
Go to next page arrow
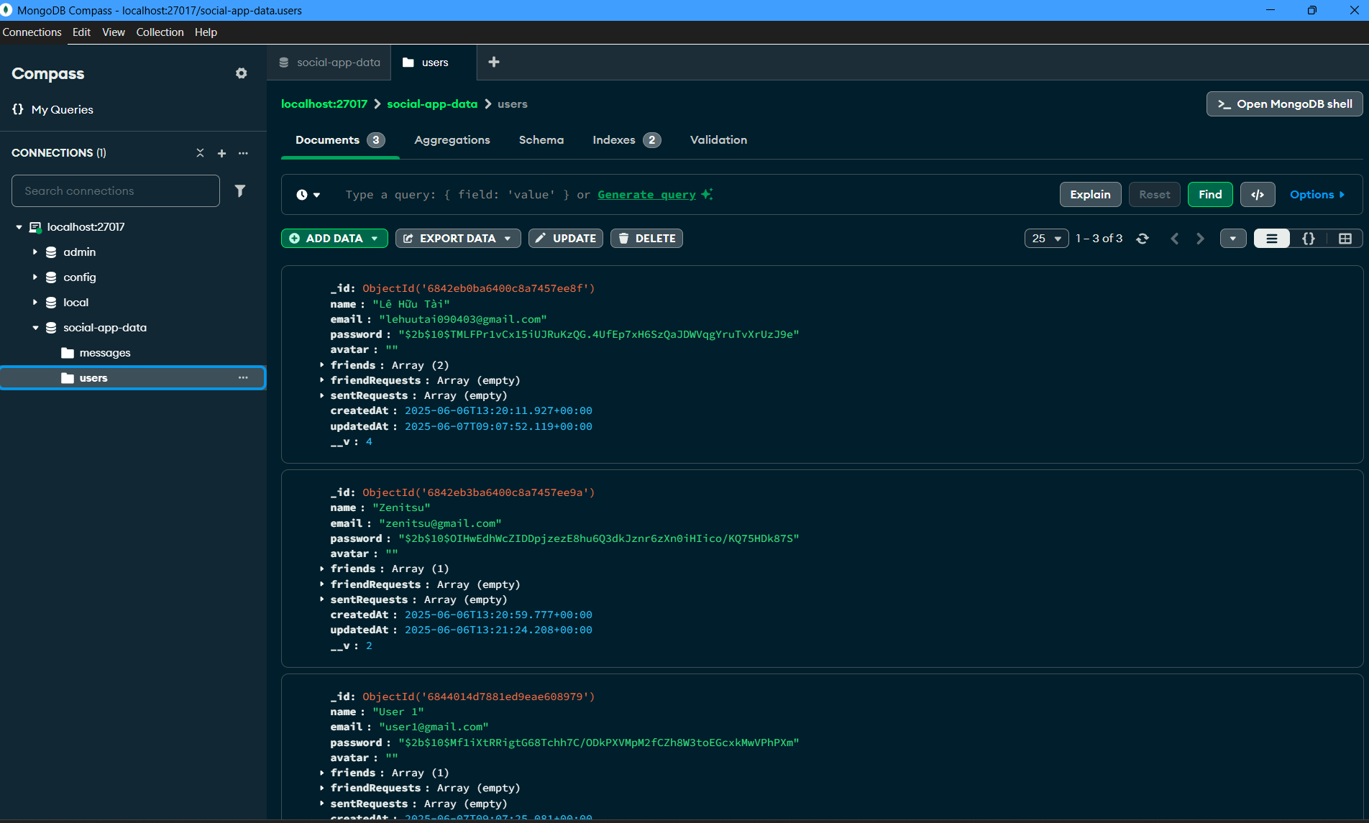pyautogui.click(x=1200, y=239)
